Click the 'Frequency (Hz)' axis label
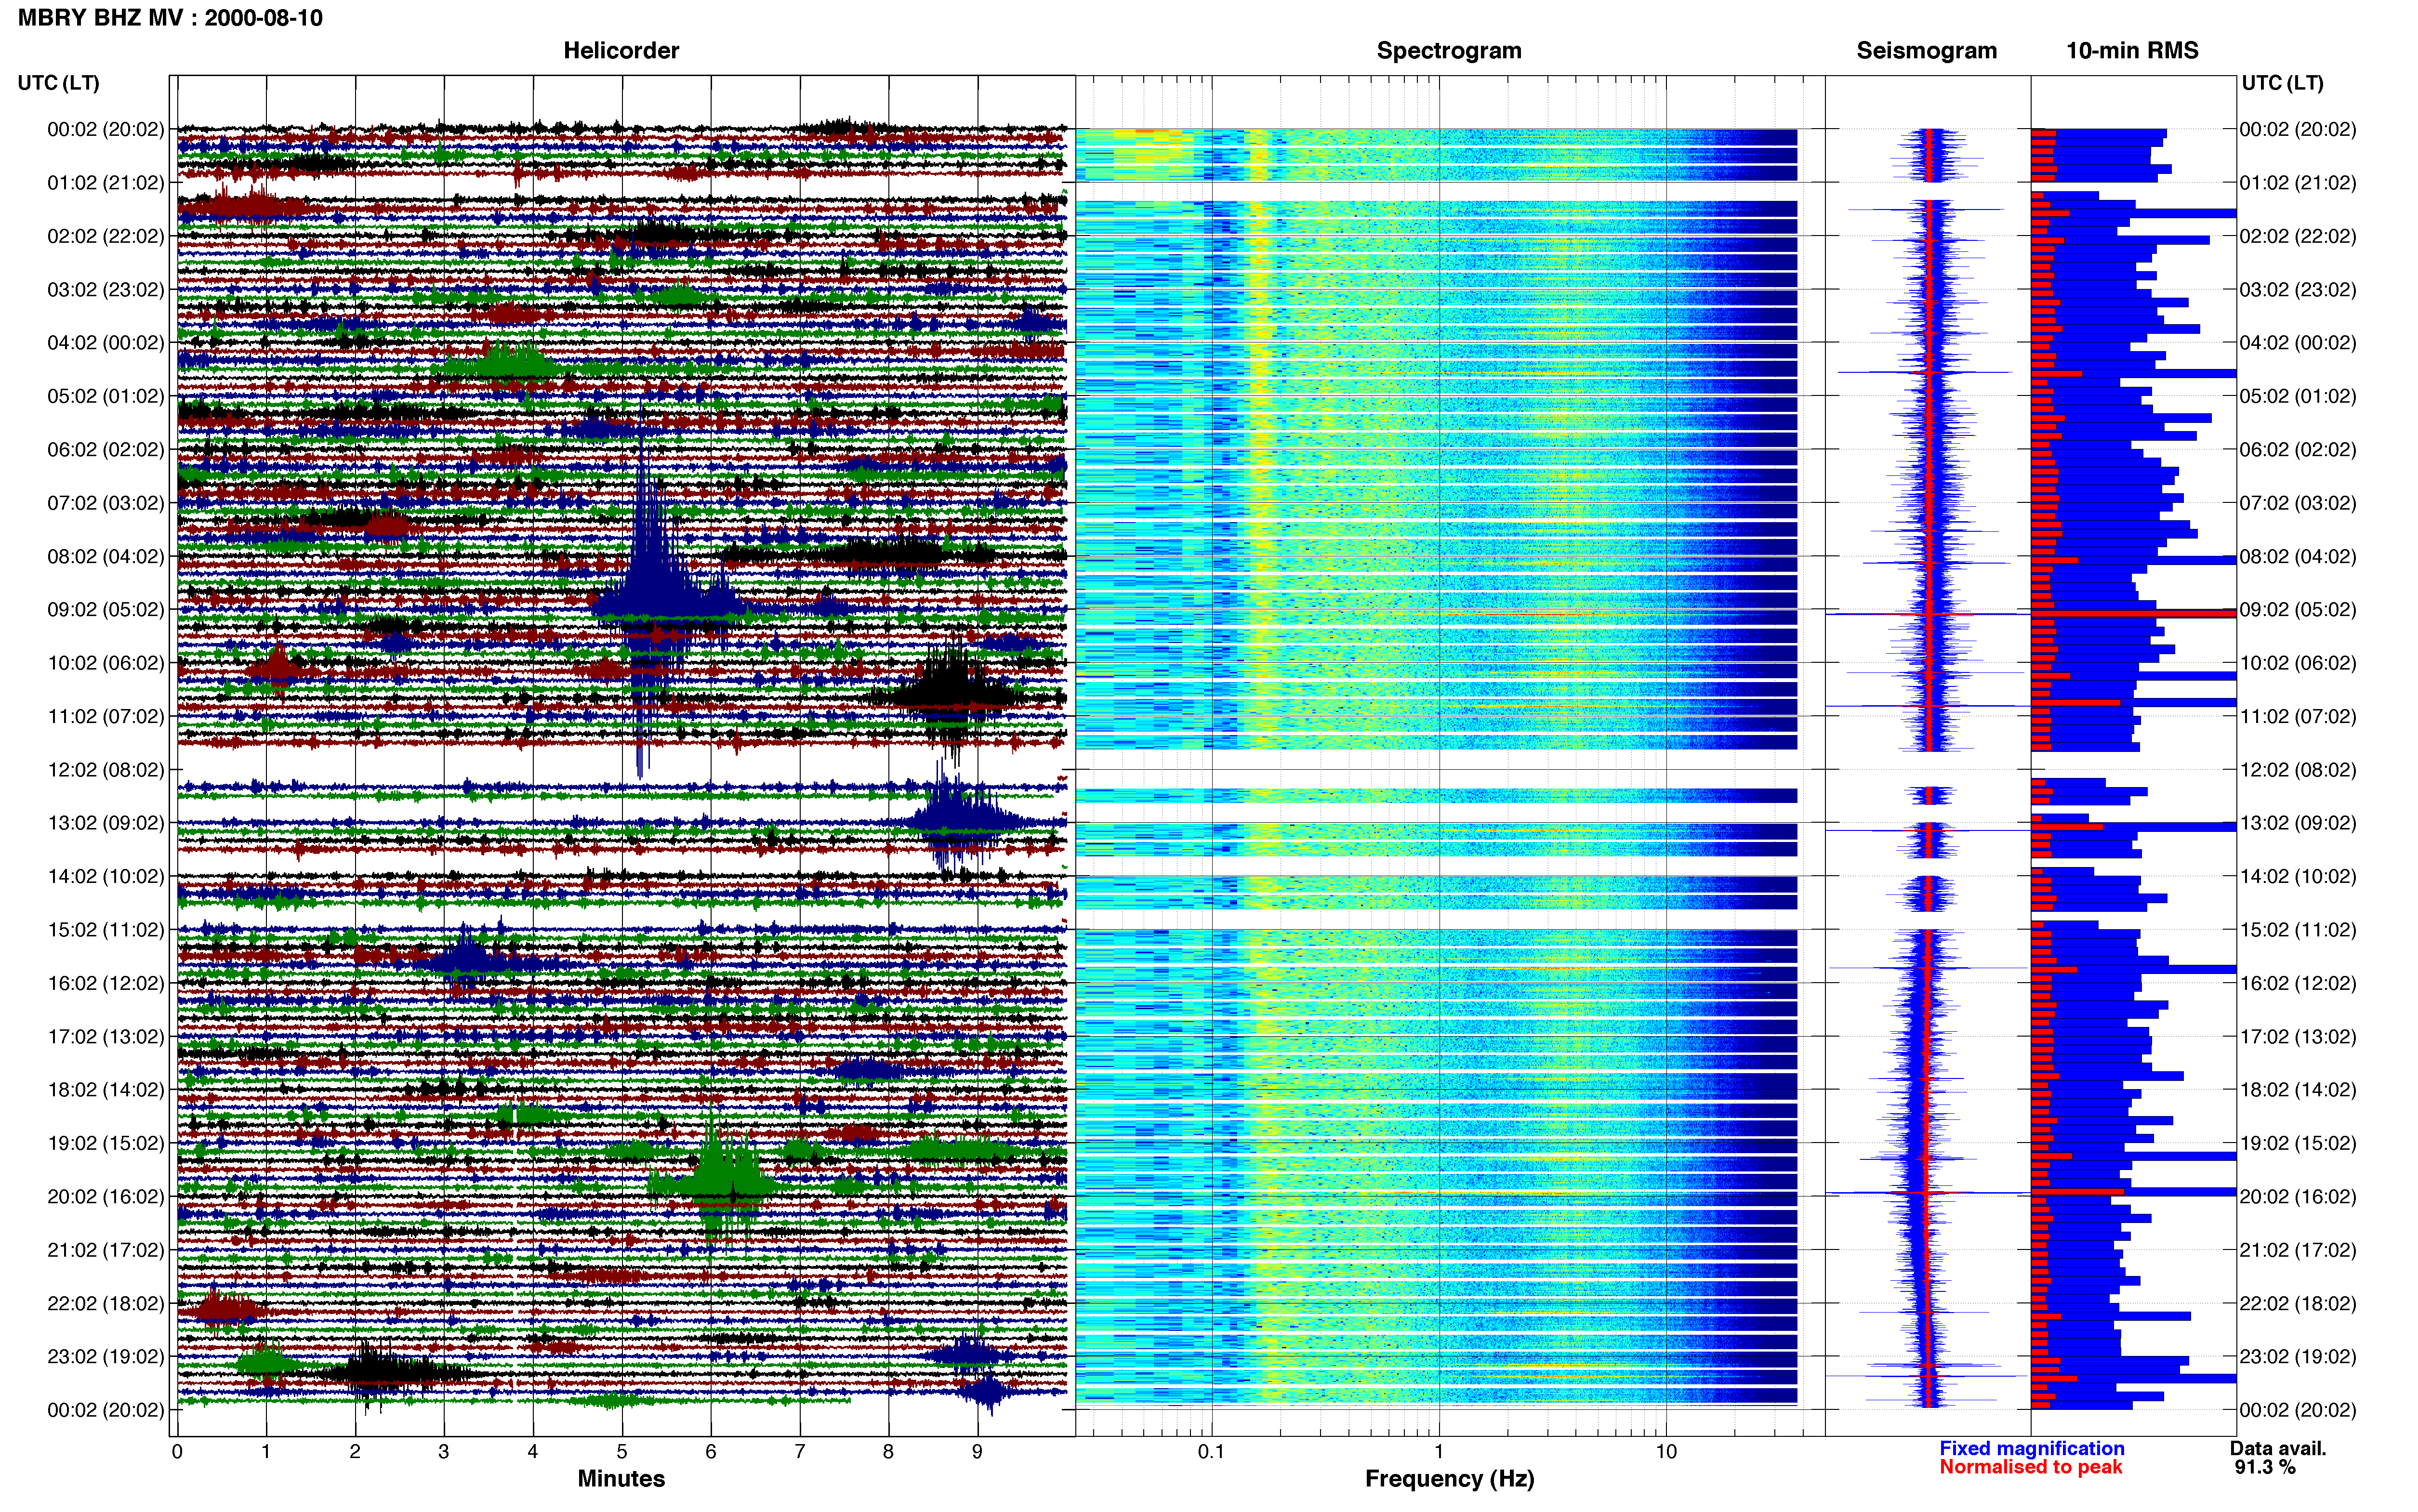The width and height of the screenshot is (2418, 1512). [1449, 1479]
